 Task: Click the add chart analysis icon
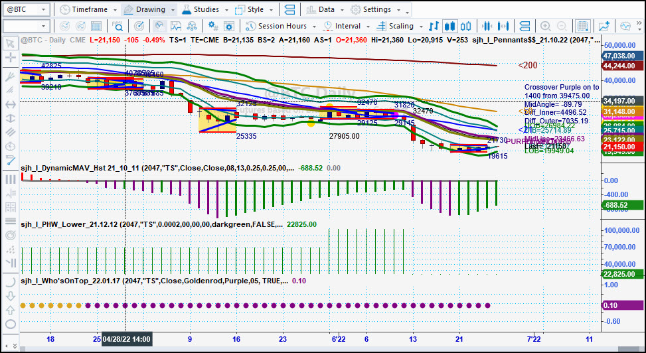604,27
